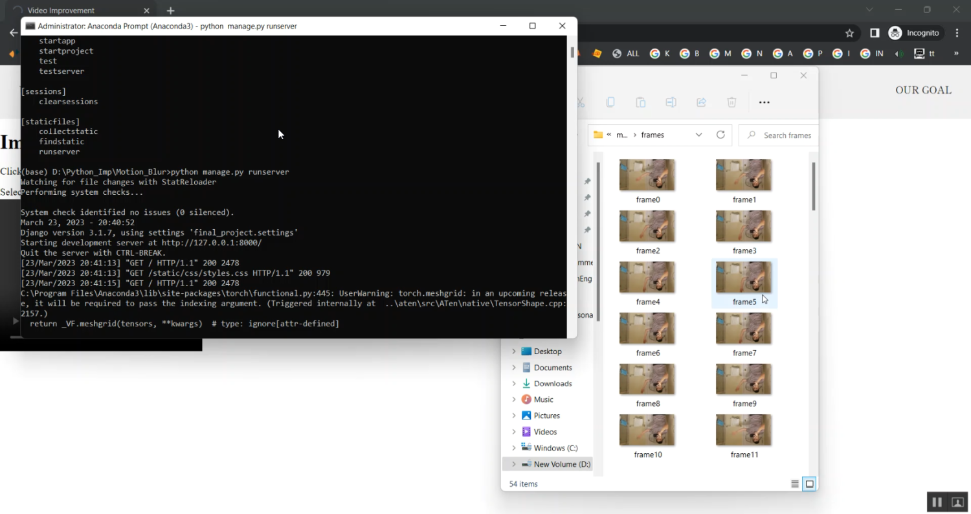Screen dimensions: 971x514
Task: Click the Incognito profile button
Action: point(914,33)
